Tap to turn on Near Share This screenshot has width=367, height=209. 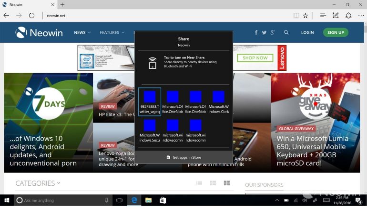point(183,62)
